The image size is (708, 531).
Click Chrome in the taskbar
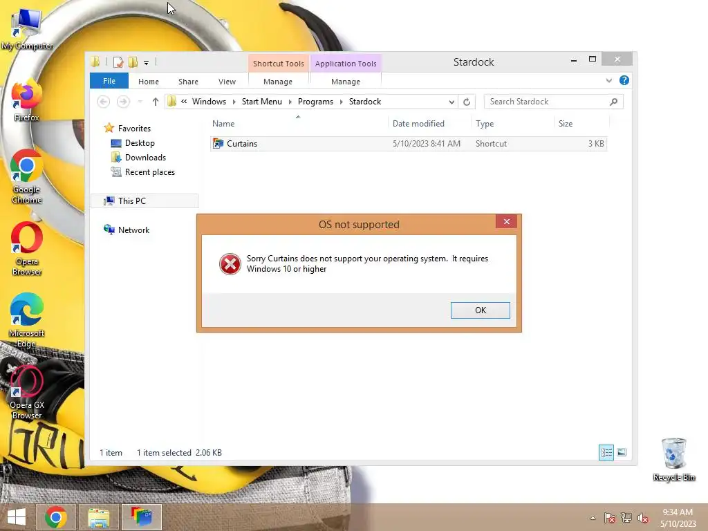55,517
